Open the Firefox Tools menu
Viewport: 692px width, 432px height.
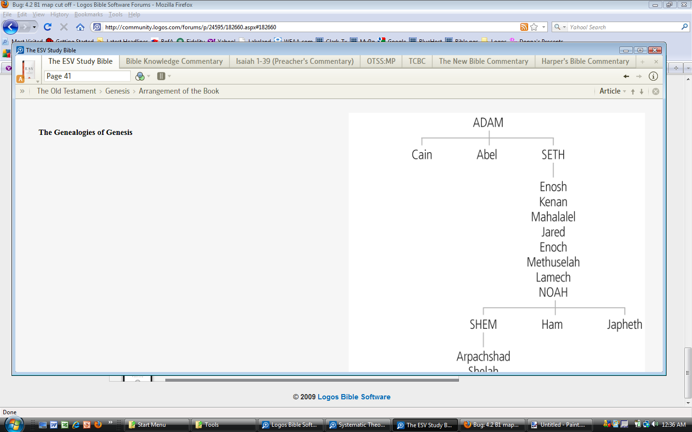[115, 14]
